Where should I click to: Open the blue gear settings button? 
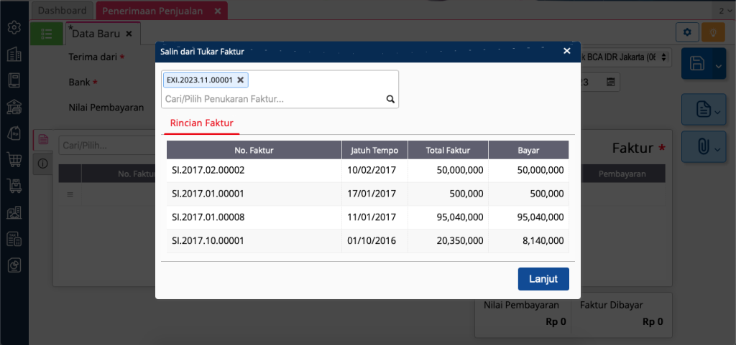688,32
